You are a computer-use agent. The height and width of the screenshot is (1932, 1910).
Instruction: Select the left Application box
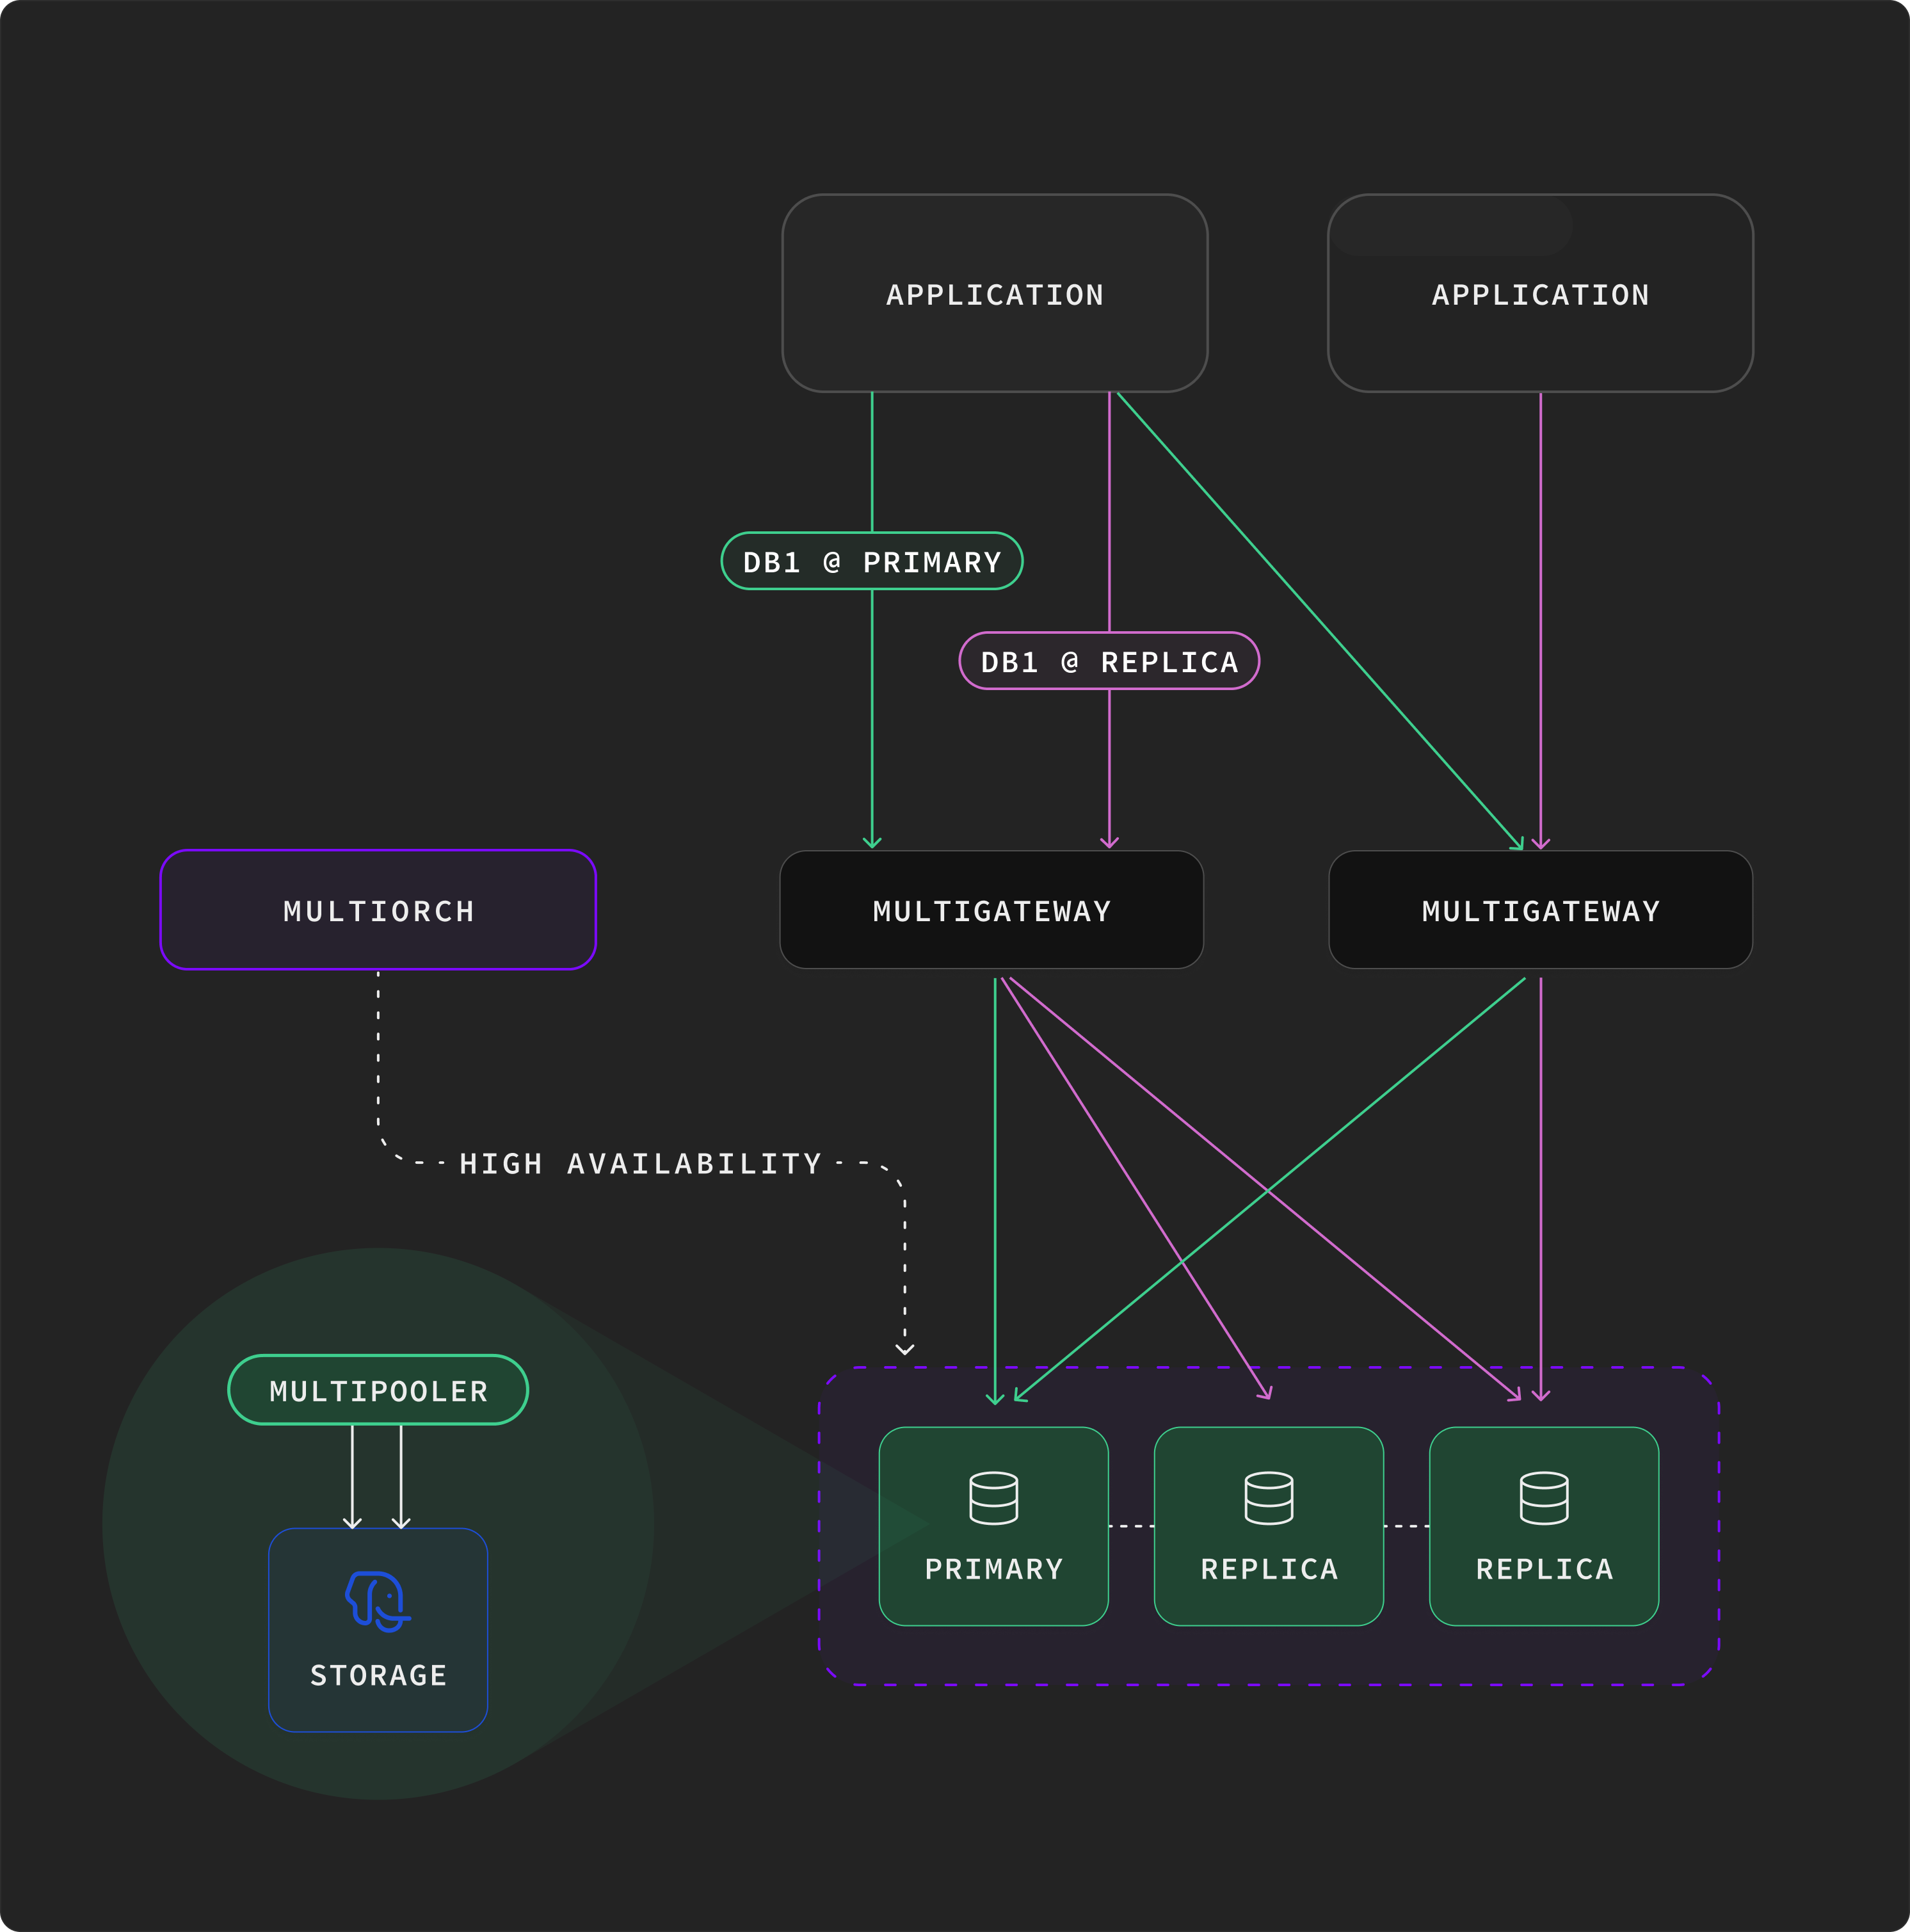[995, 293]
